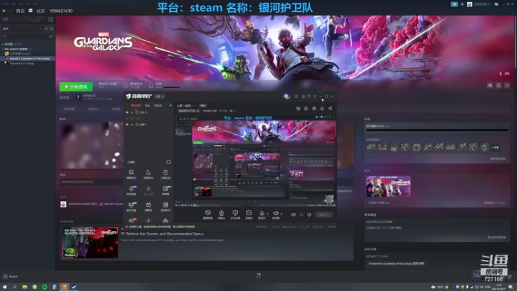Select the orange highlighted scene tab in streaming app
This screenshot has height=291, width=517.
136,105
